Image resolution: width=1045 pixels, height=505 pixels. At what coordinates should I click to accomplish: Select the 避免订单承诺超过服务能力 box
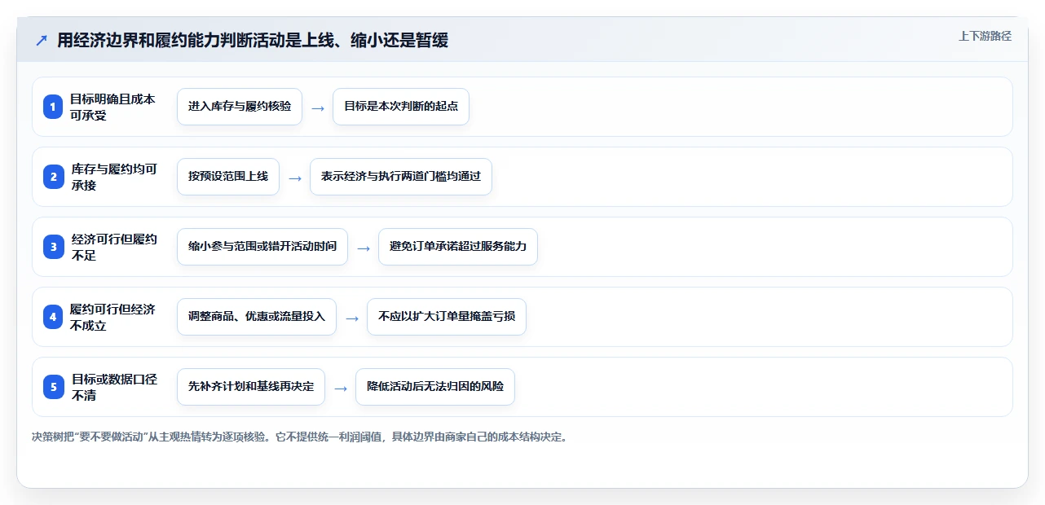click(458, 247)
